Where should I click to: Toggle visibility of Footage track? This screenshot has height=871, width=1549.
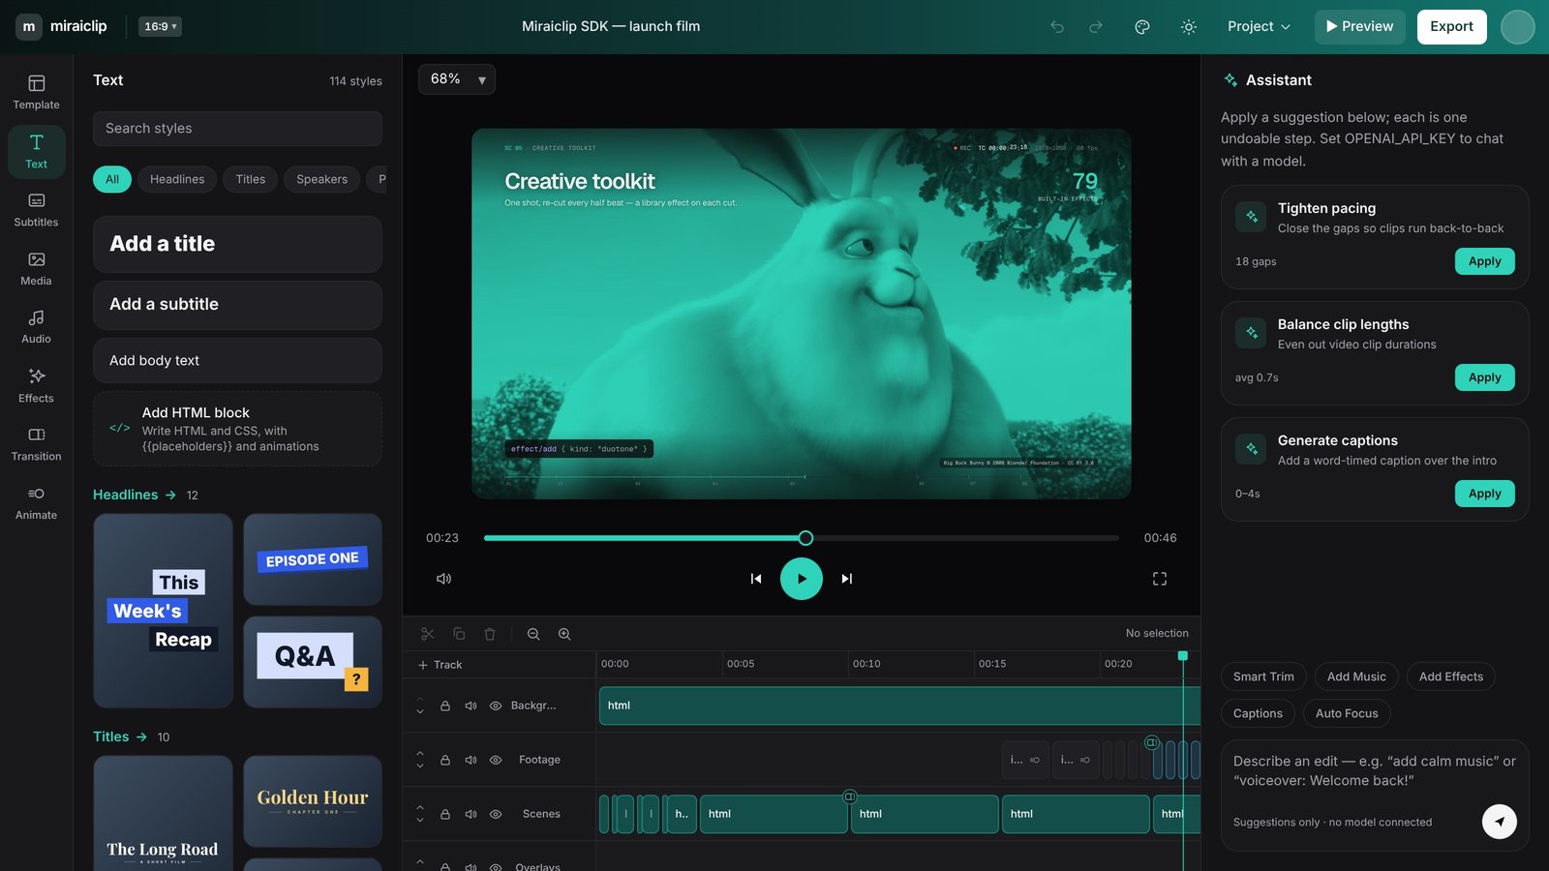[x=496, y=760]
